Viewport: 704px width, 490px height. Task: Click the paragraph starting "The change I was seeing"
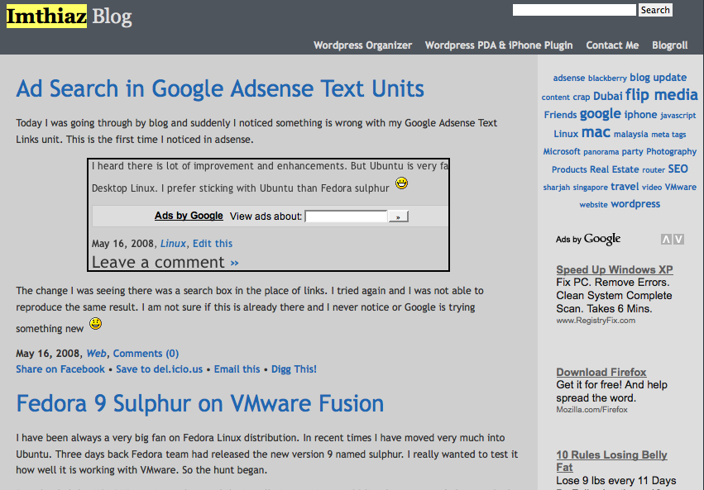[250, 309]
